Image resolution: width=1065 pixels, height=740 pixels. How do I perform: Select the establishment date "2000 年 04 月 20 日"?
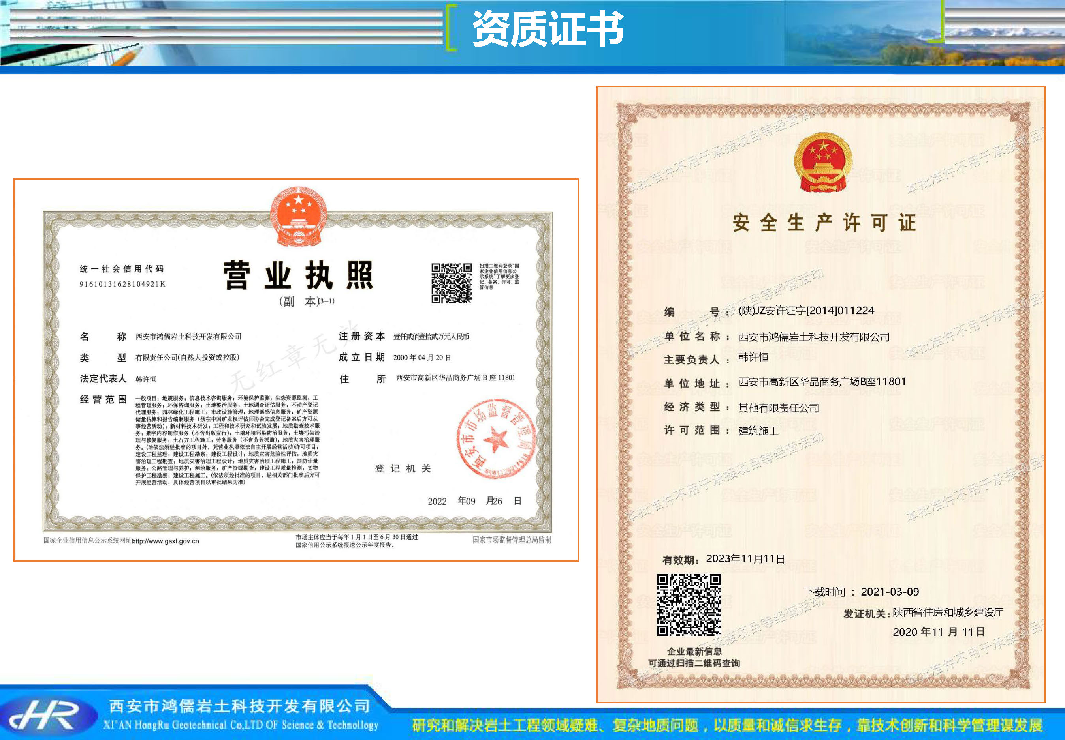click(422, 357)
